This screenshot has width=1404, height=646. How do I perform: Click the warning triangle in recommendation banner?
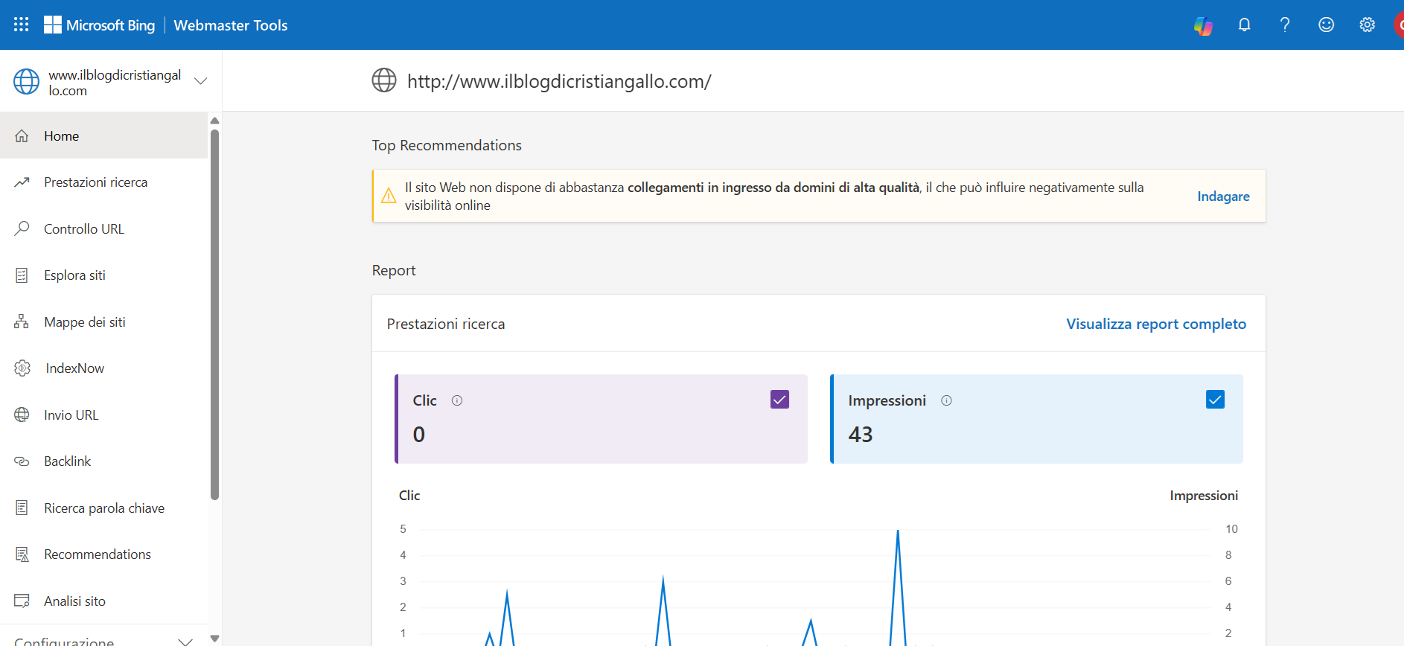point(389,196)
